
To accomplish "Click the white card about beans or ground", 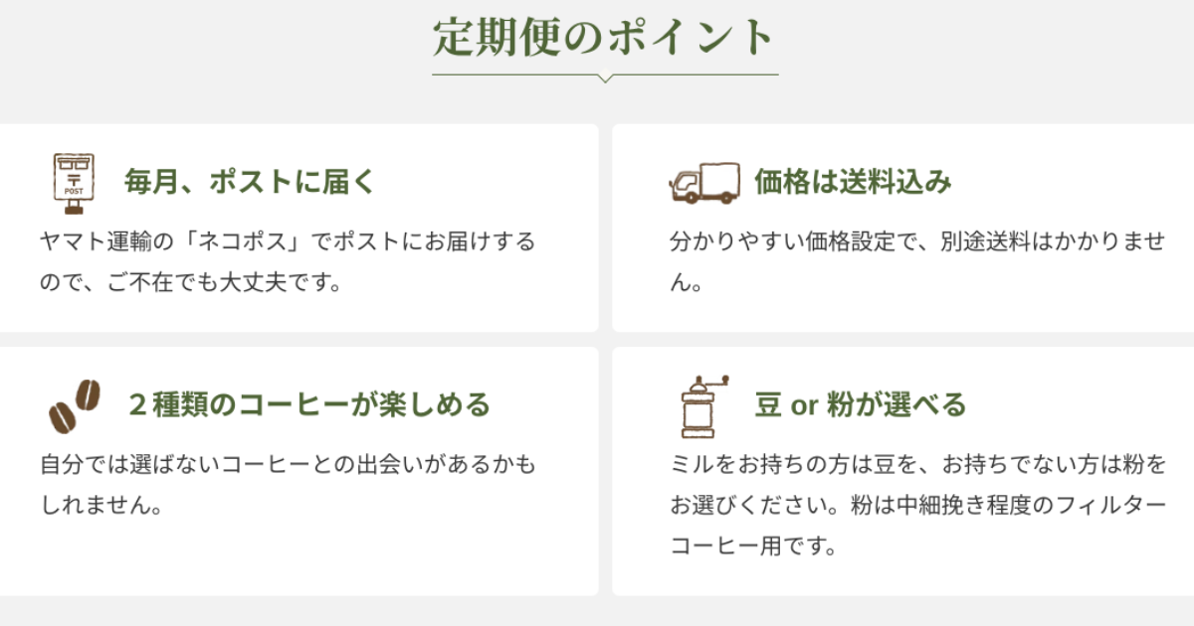I will click(x=903, y=471).
